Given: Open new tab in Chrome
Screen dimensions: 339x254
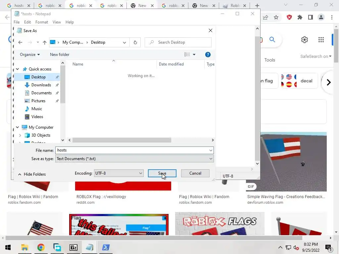Looking at the screenshot, I should (257, 6).
